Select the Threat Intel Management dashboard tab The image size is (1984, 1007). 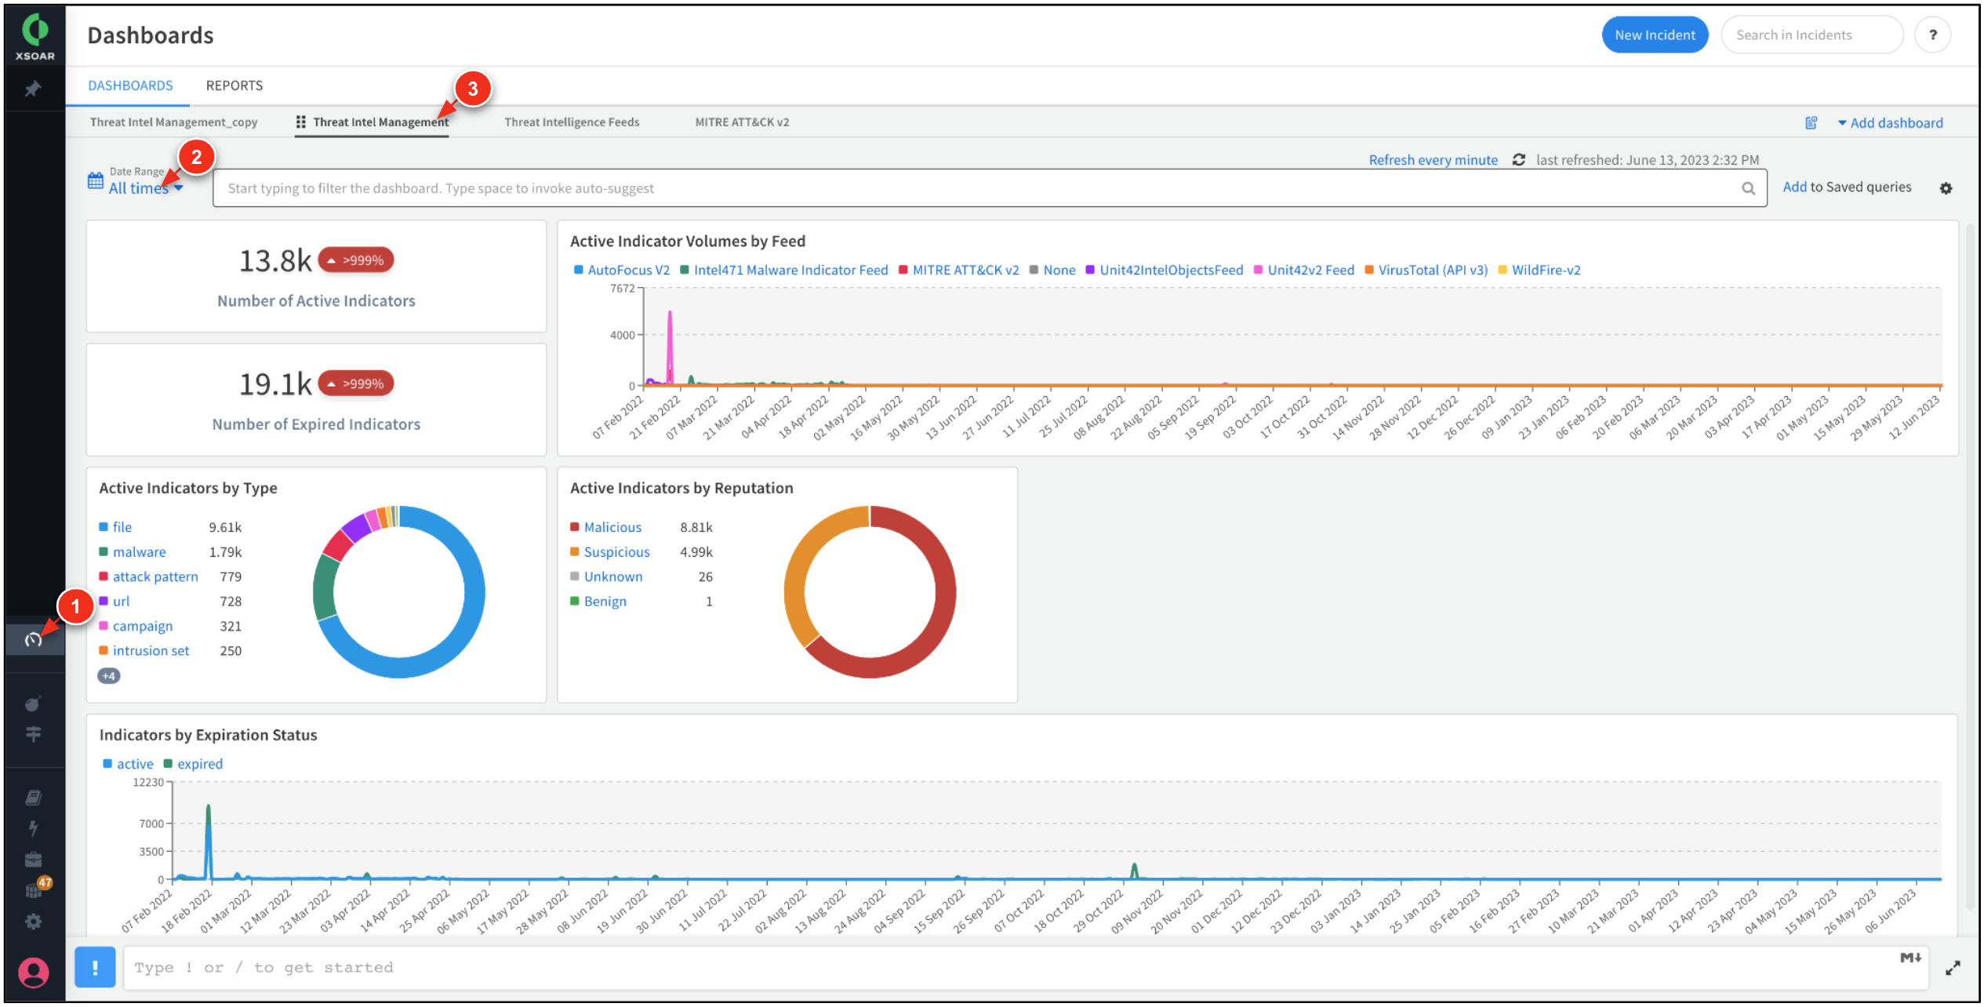(380, 122)
